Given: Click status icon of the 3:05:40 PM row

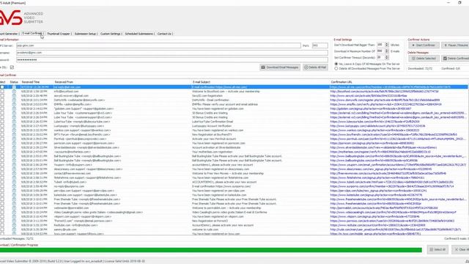Looking at the screenshot, I should tap(14, 186).
